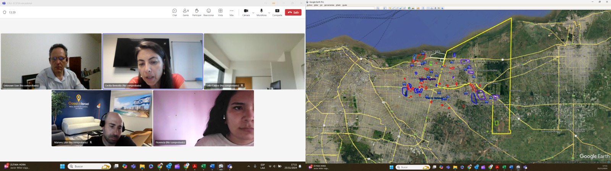
Task: Click the Google Earth search input field
Action: point(341,8)
